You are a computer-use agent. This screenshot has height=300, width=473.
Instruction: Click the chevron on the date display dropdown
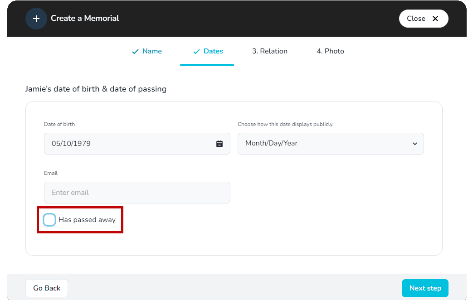(x=415, y=143)
